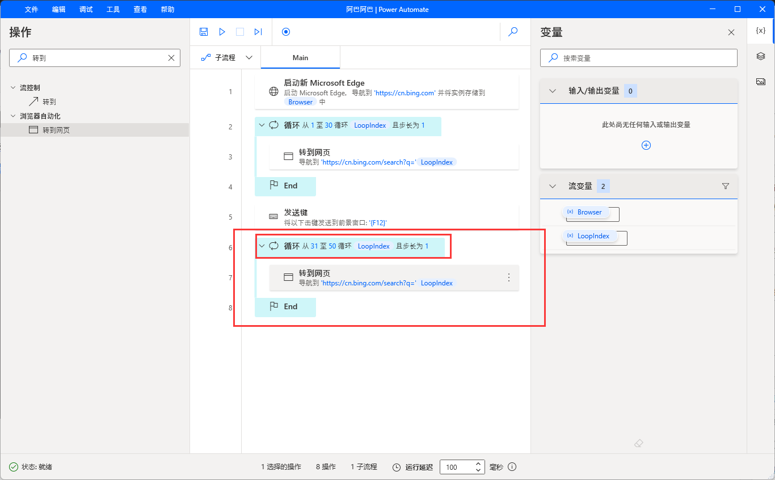
Task: Save the flow with the save icon
Action: [204, 32]
